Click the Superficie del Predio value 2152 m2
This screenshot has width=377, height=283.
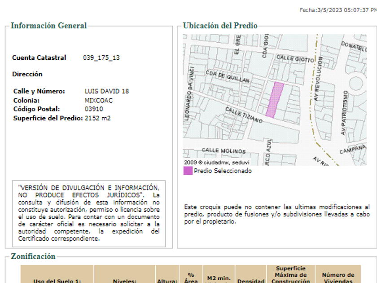(97, 118)
